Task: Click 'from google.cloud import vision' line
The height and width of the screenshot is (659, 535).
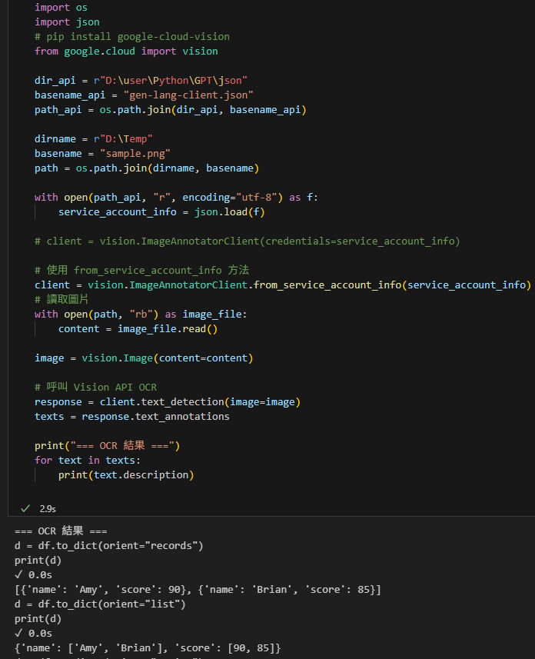Action: coord(126,52)
